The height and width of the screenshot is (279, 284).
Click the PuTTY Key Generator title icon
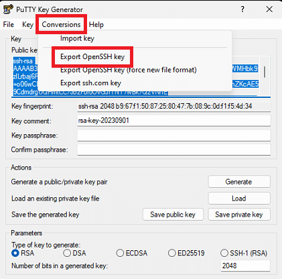click(x=8, y=9)
